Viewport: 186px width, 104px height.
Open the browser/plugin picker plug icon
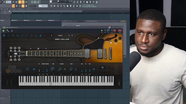click(71, 6)
